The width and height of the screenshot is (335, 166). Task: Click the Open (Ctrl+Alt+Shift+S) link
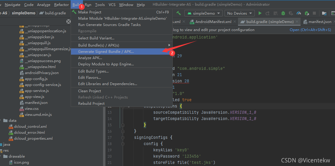pyautogui.click(x=310, y=30)
